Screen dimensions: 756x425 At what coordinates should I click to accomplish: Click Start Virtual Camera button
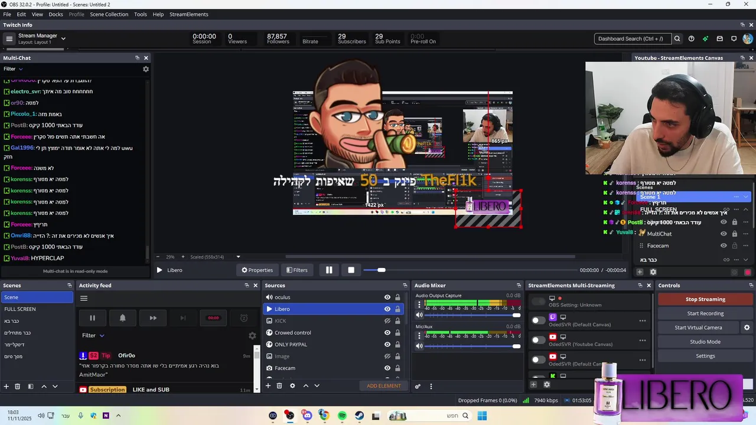pos(698,328)
